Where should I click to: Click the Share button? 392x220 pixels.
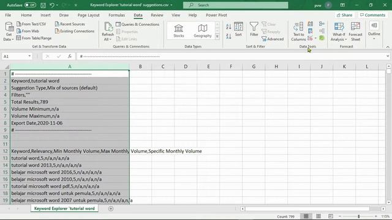tap(344, 15)
